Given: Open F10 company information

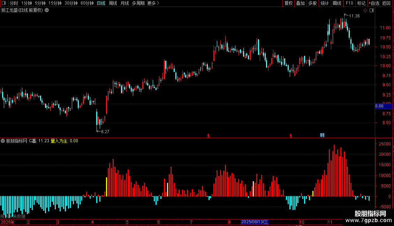Looking at the screenshot, I should (349, 3).
